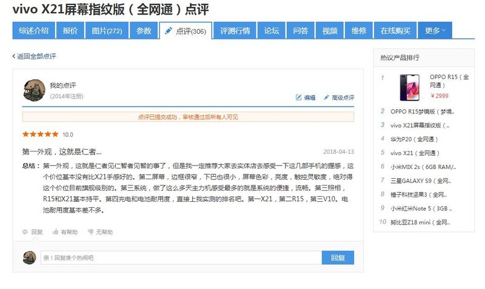The height and width of the screenshot is (289, 485).
Task: Click the 点评已提交成功 notice banner
Action: click(x=188, y=117)
